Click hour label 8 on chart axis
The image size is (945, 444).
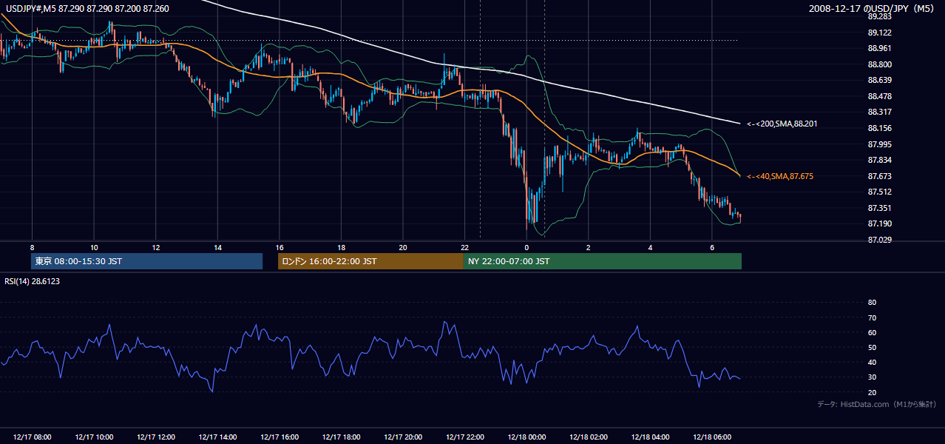pos(32,247)
